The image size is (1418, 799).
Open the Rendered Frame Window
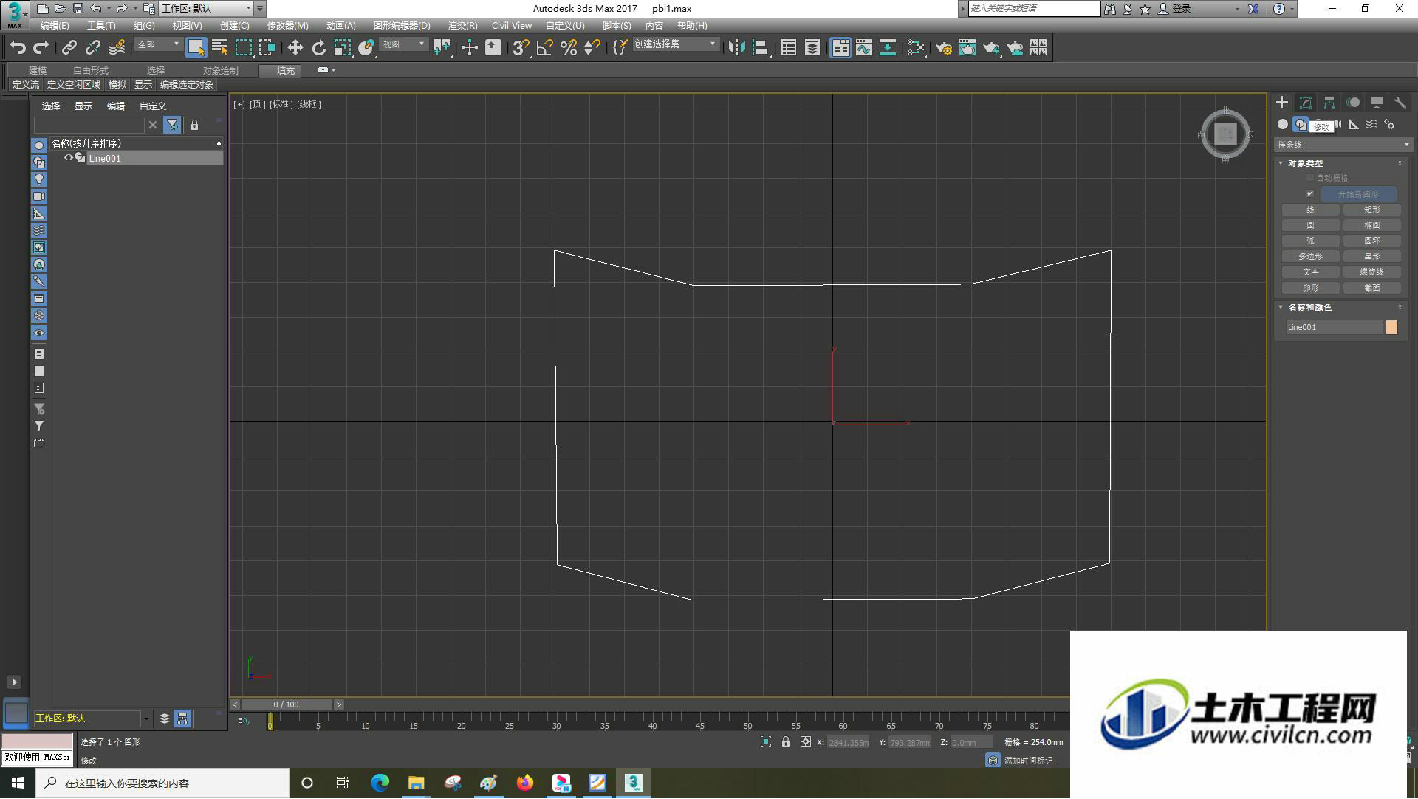coord(967,48)
